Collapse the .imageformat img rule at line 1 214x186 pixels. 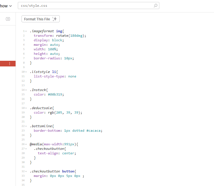pos(26,31)
